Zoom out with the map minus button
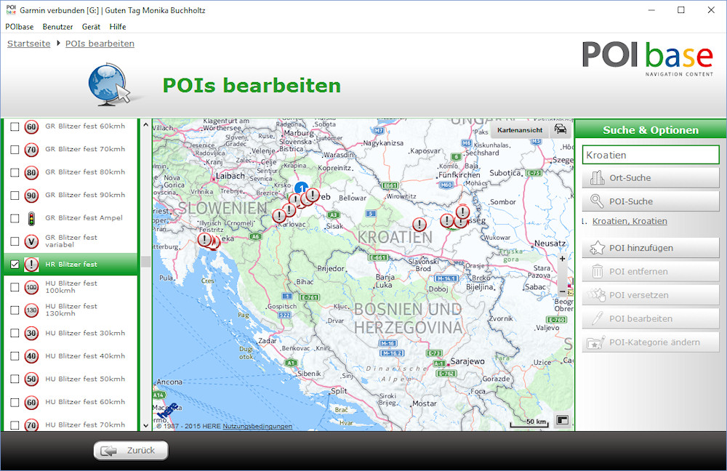727x471 pixels. [x=562, y=291]
